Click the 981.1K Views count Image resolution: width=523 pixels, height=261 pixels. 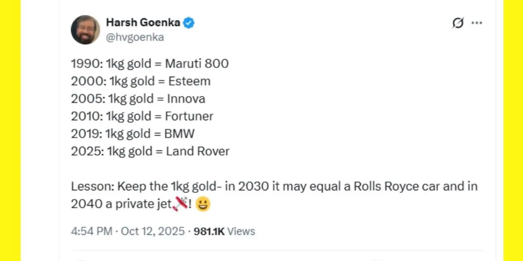click(224, 231)
